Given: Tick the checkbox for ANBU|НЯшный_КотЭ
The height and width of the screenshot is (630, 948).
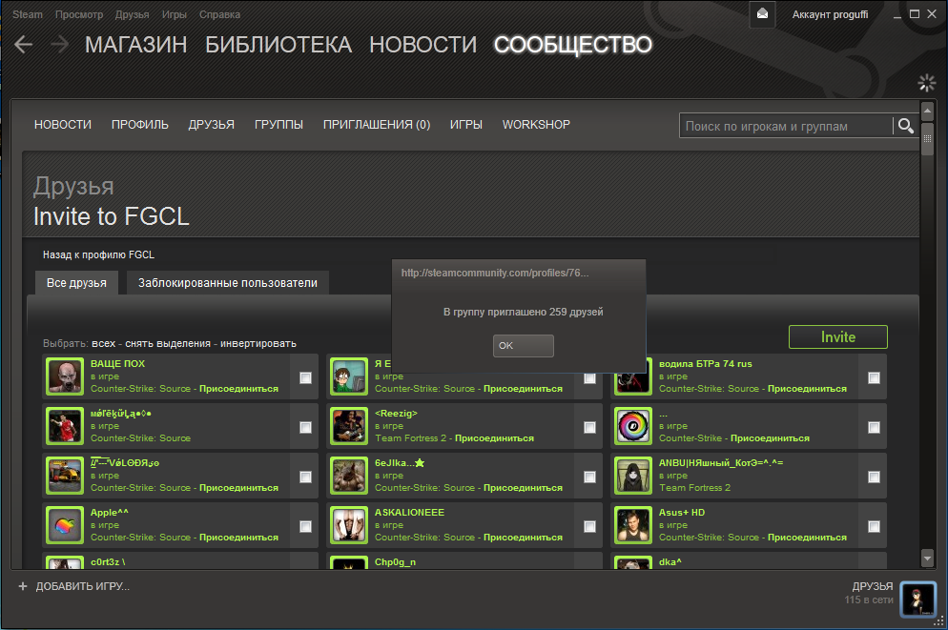Looking at the screenshot, I should pyautogui.click(x=874, y=477).
